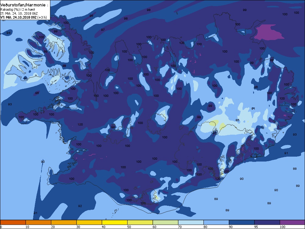Viewport: 305px width, 229px height.
Task: Click the dark orange 0–10 legend swatch
Action: (x=13, y=222)
